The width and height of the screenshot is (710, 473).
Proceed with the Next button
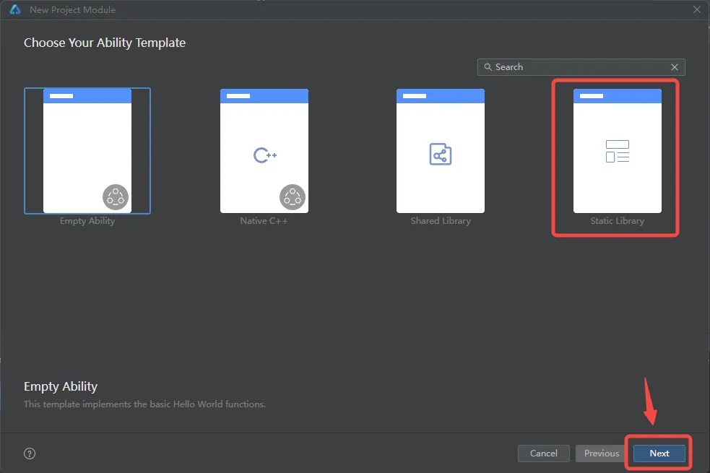point(659,454)
